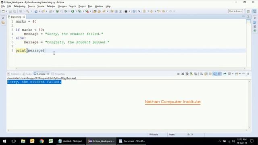The height and width of the screenshot is (145, 258).
Task: Open the dropdown beside Display Selected Console
Action: pyautogui.click(x=233, y=74)
